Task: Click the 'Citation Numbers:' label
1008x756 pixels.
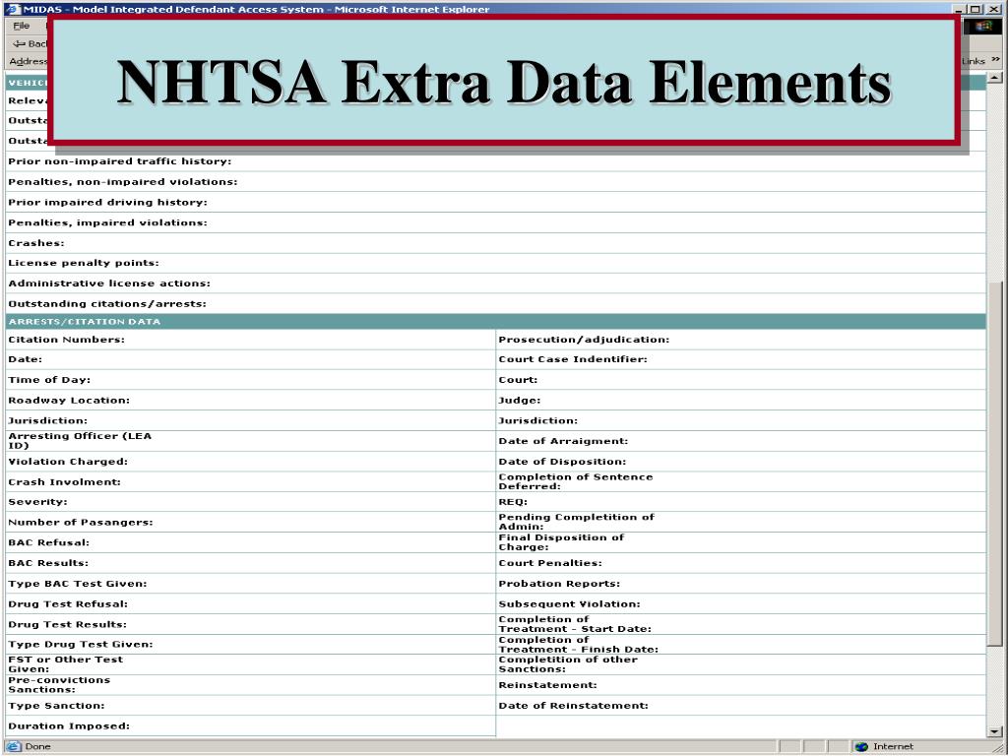Action: [66, 340]
